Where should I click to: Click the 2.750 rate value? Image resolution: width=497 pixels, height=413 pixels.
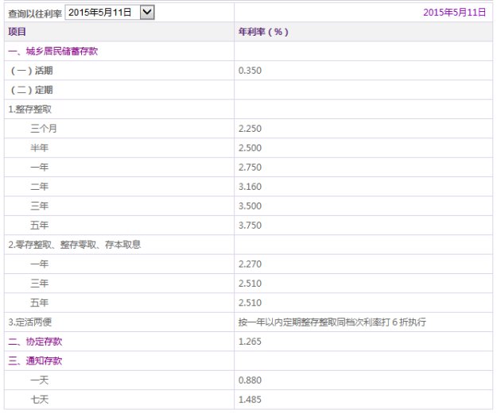coord(250,167)
